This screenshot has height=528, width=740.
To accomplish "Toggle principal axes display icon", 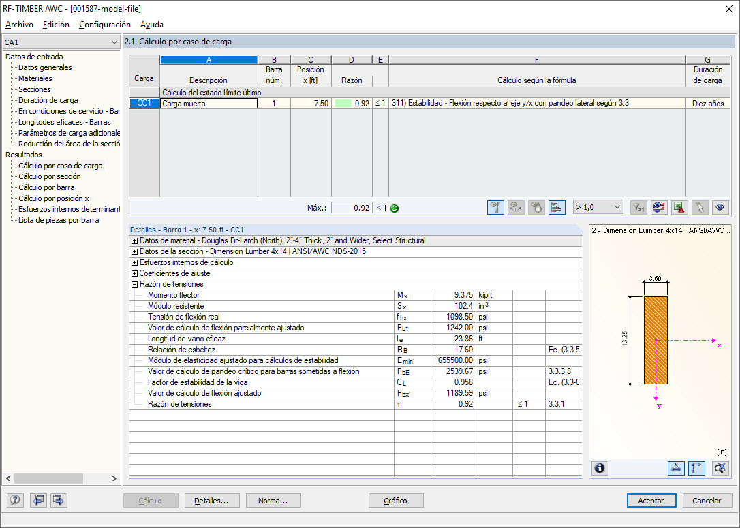I will pyautogui.click(x=696, y=468).
